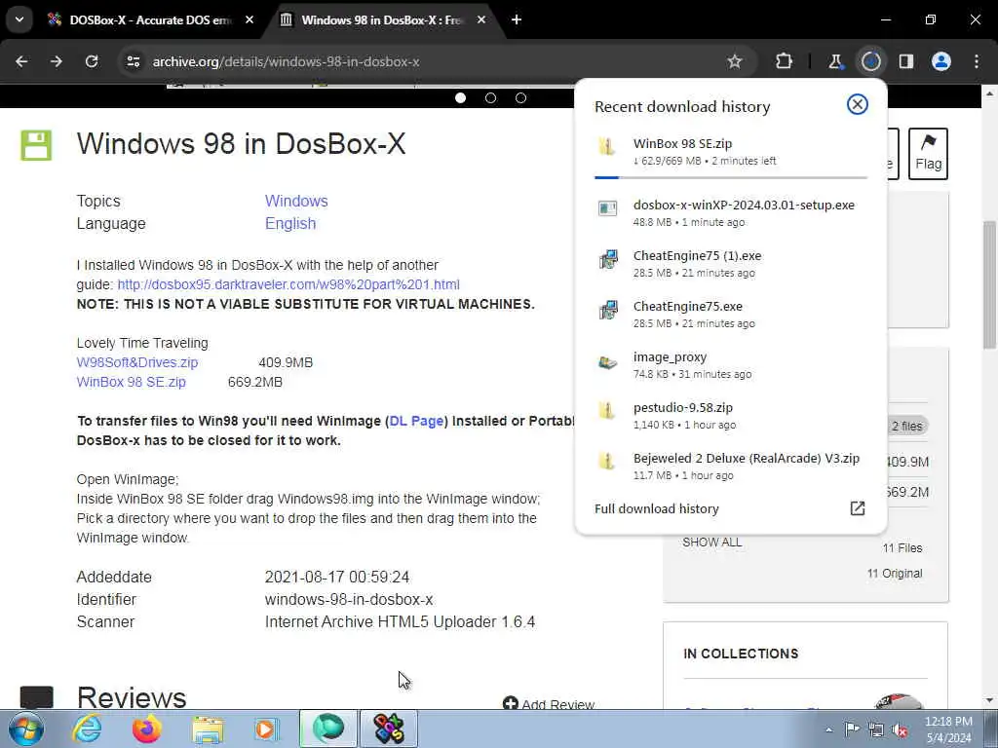Click the WinBox 98 SE.zip page link

point(132,382)
